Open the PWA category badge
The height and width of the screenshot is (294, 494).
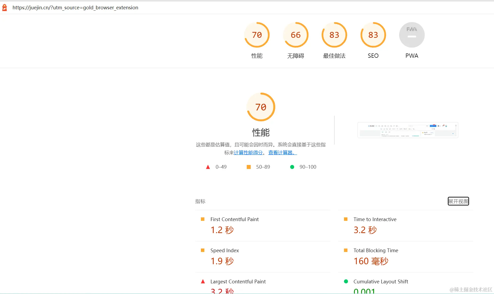(x=412, y=35)
